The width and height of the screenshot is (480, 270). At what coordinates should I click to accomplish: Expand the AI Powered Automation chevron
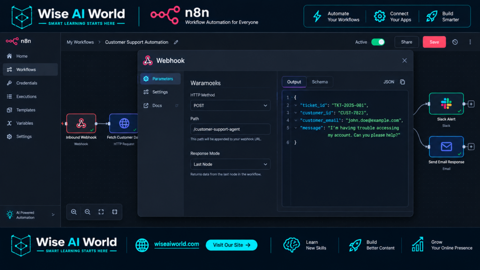(x=53, y=215)
